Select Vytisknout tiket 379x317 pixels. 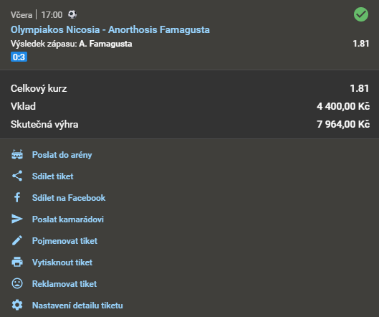pyautogui.click(x=62, y=262)
